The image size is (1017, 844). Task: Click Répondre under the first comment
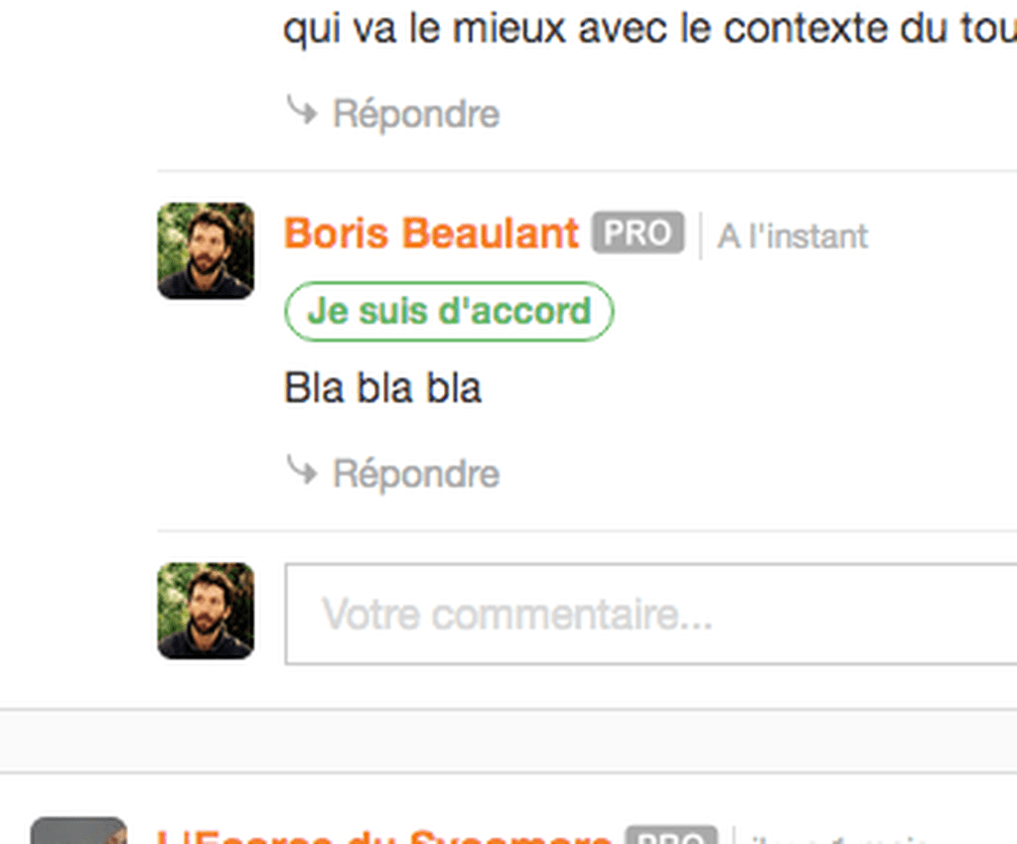pos(416,114)
